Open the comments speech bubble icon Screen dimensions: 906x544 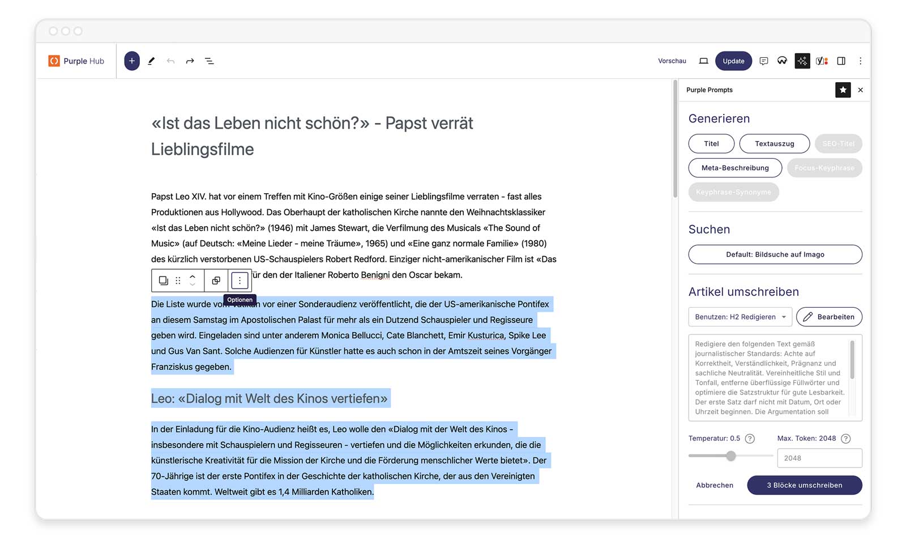pyautogui.click(x=763, y=61)
